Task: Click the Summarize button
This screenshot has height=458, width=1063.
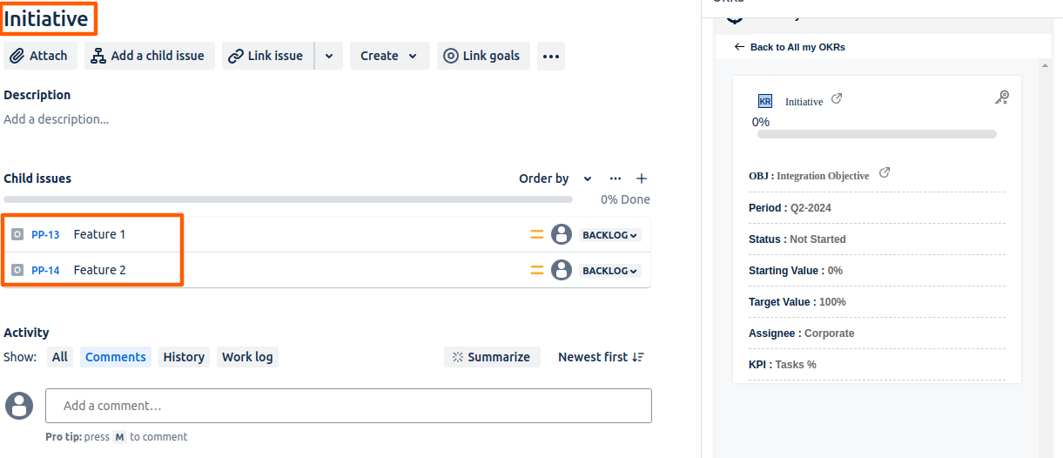Action: pos(492,357)
